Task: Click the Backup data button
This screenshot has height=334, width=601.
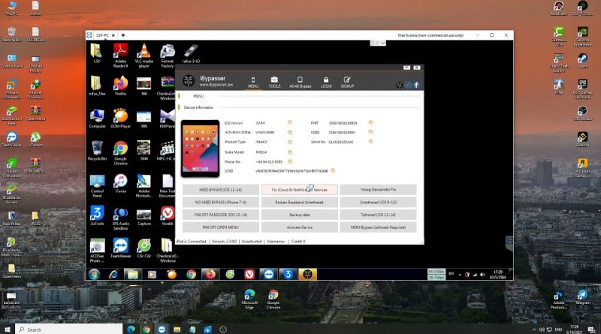Action: coord(299,215)
